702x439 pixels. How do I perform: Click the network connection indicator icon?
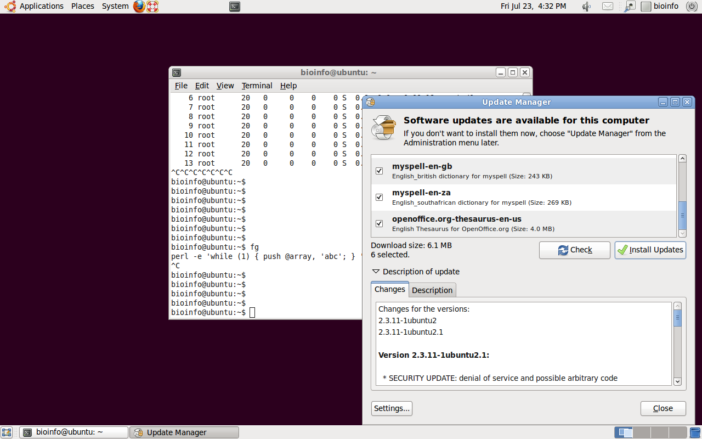pos(630,7)
